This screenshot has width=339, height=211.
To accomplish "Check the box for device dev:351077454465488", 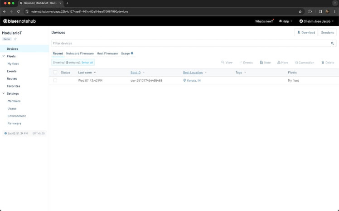I will point(55,80).
